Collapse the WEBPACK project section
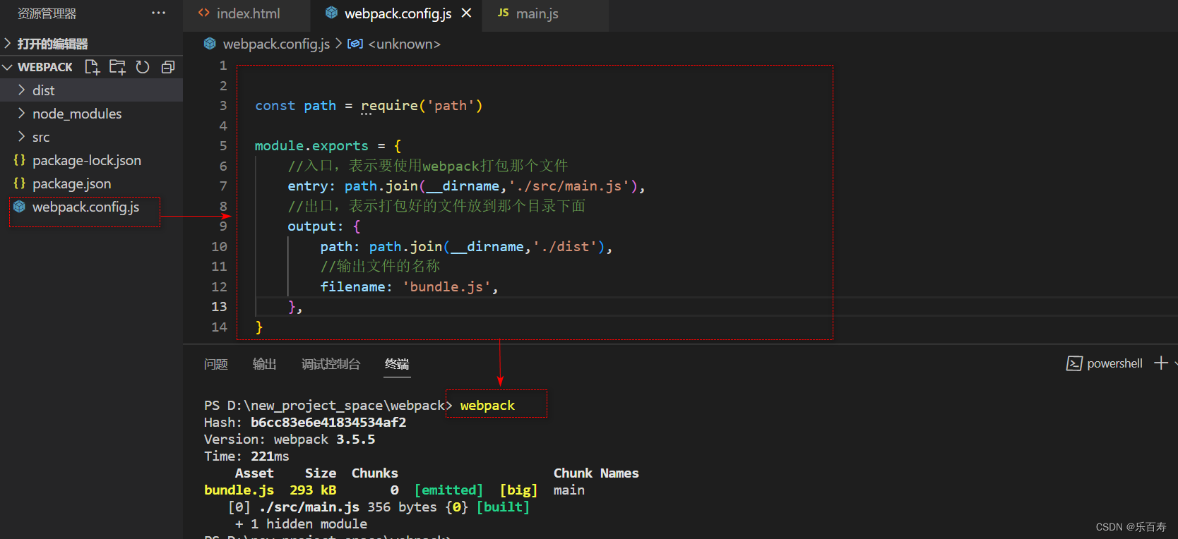Image resolution: width=1178 pixels, height=539 pixels. (8, 67)
